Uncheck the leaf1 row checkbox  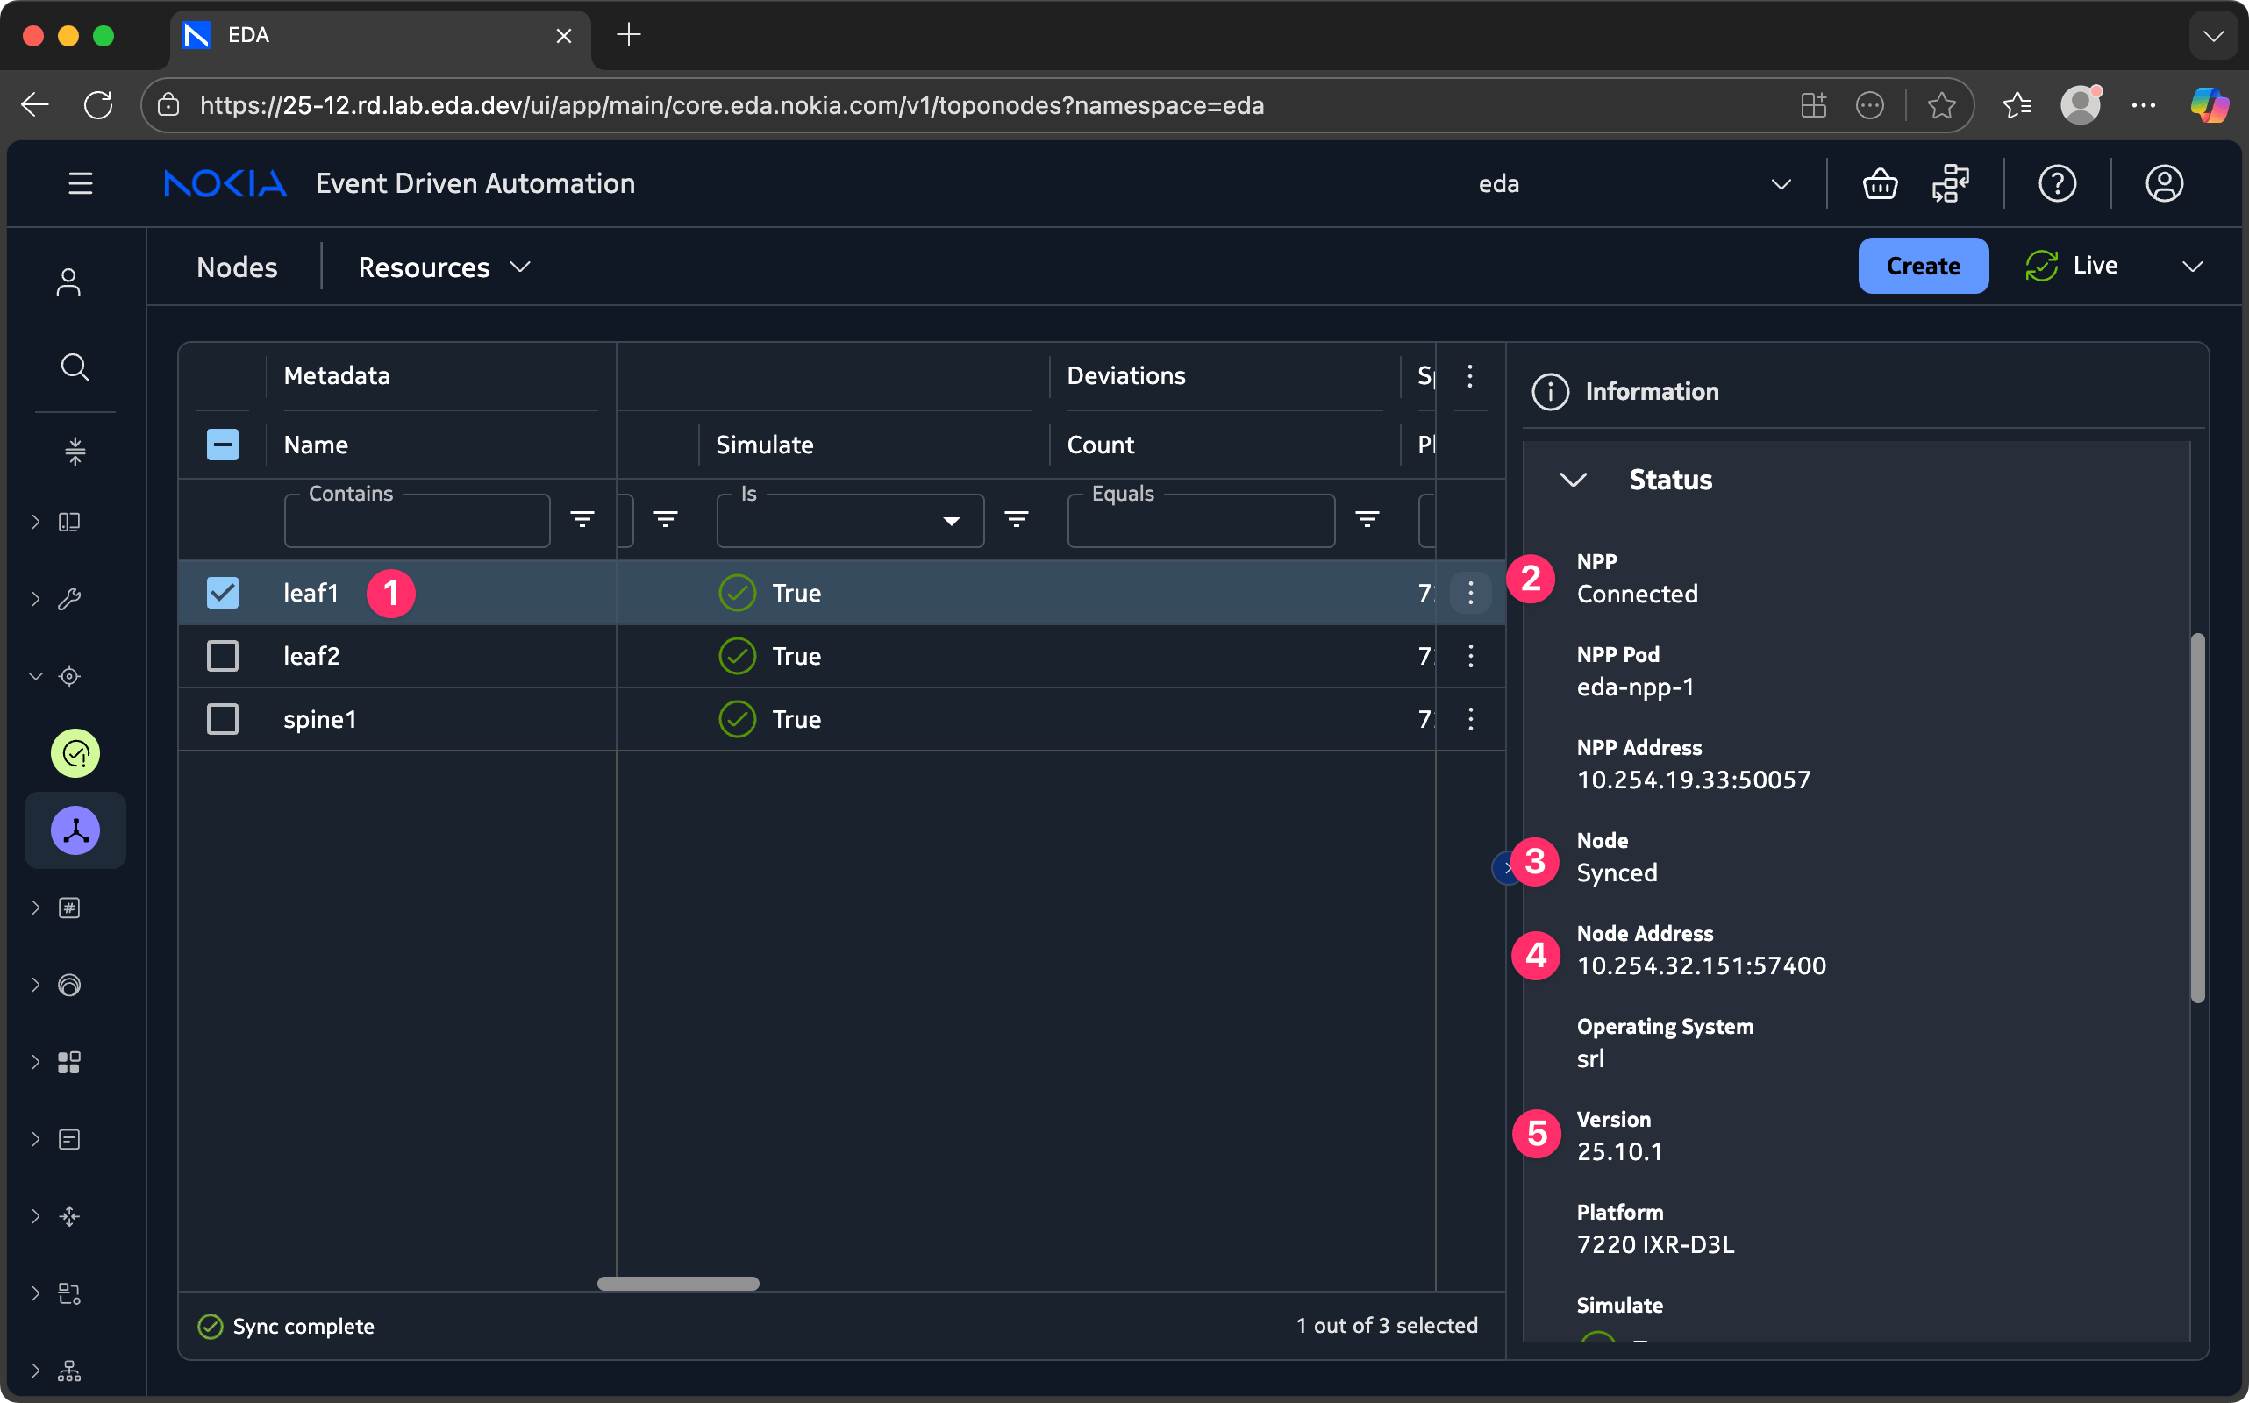223,593
